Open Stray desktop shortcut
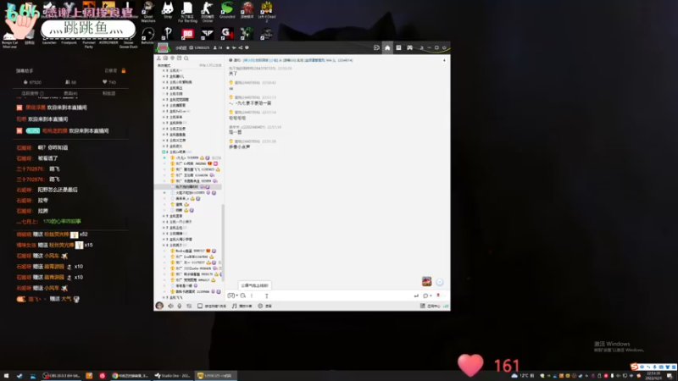 tap(168, 10)
